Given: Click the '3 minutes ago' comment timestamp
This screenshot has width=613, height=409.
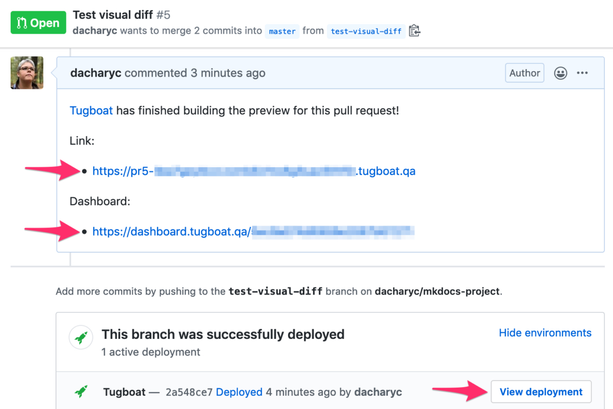Looking at the screenshot, I should [x=228, y=73].
